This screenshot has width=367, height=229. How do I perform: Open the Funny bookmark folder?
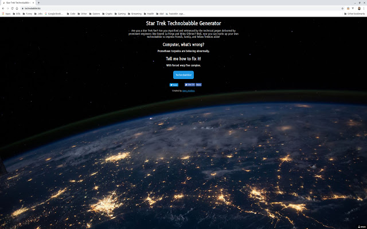tap(28, 14)
